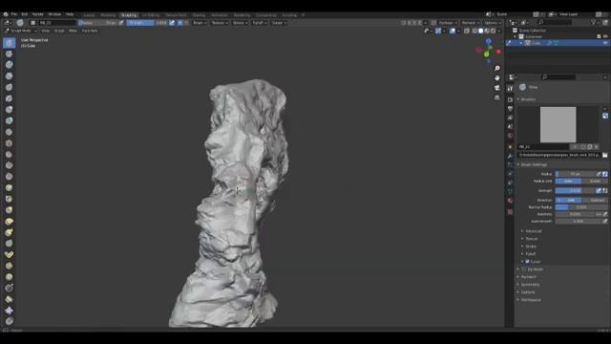Open the World properties tab

(510, 136)
